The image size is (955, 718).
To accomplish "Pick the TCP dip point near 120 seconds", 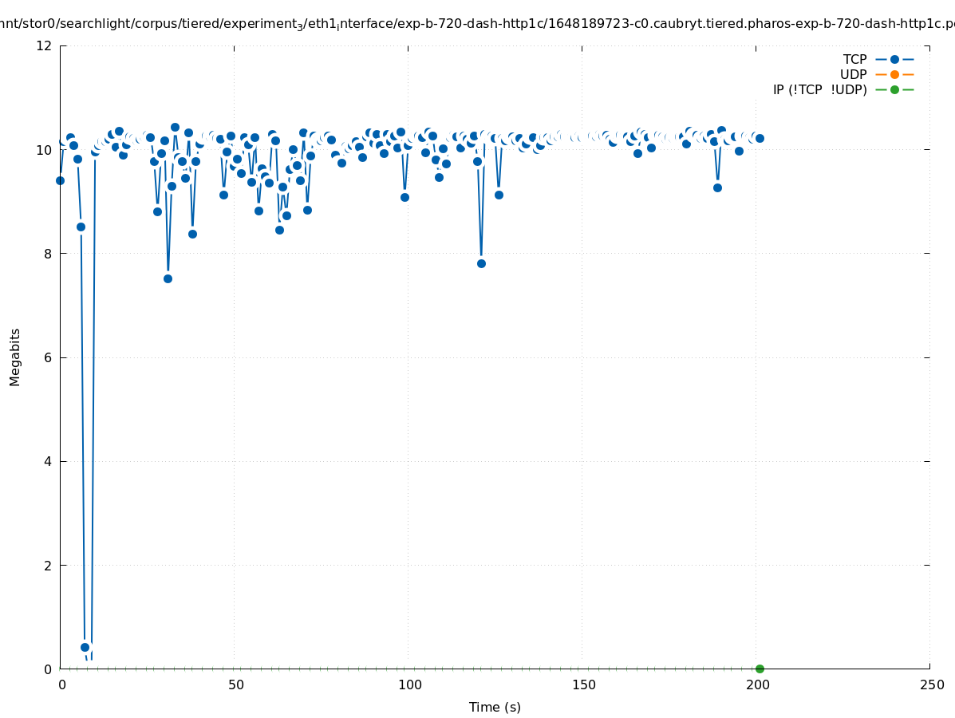I will click(x=481, y=263).
